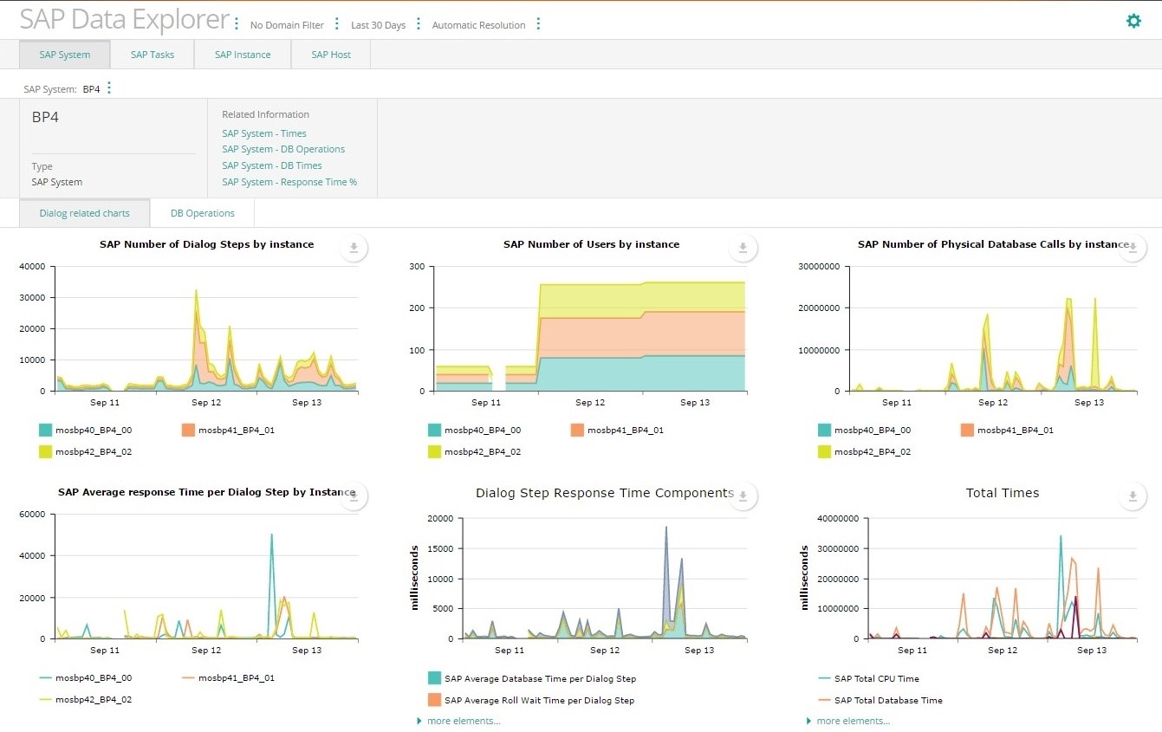Click the Automatic Resolution label
The image size is (1162, 732).
[478, 25]
